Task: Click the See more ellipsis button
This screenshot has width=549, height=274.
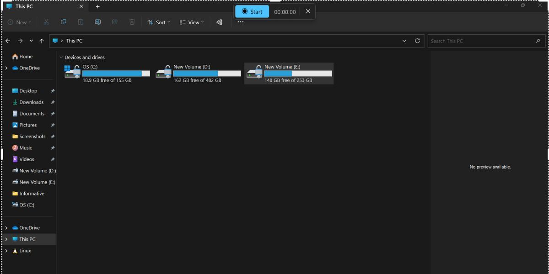Action: (240, 22)
